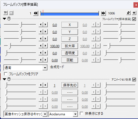The image size is (138, 119).
Task: Open the 画像キャッシュ保存 effect dropdown
Action: pos(26,114)
